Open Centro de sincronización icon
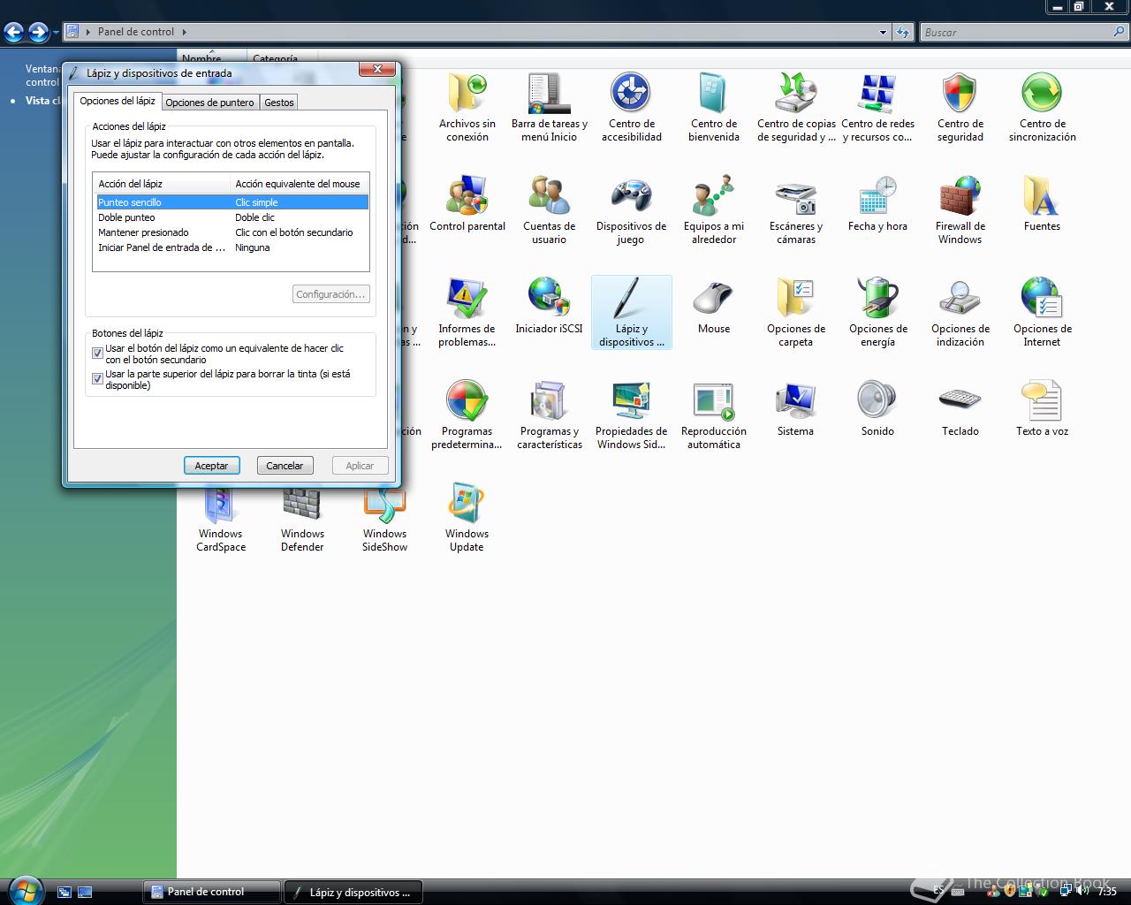 (x=1042, y=108)
